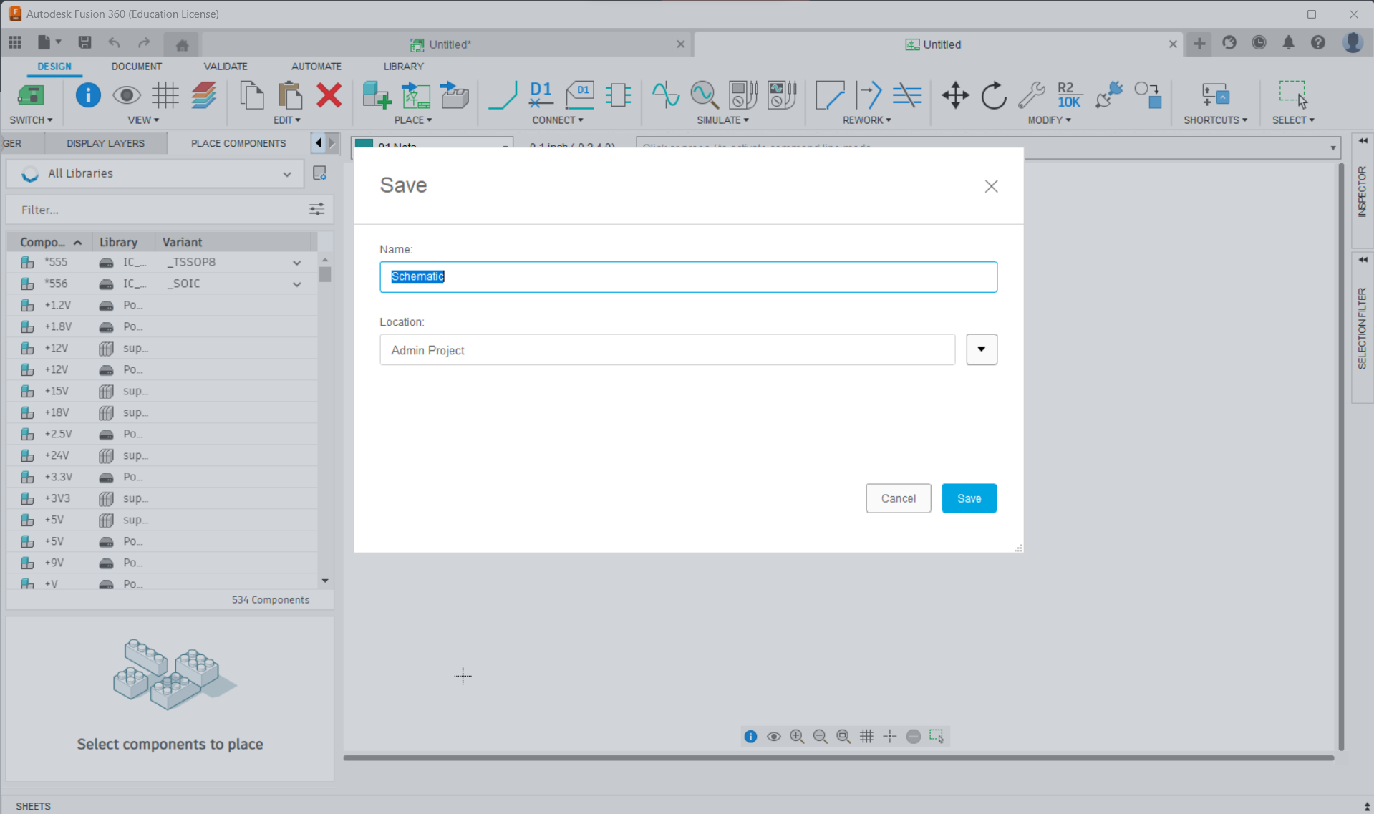Click the red Delete X icon
This screenshot has width=1374, height=814.
point(329,95)
